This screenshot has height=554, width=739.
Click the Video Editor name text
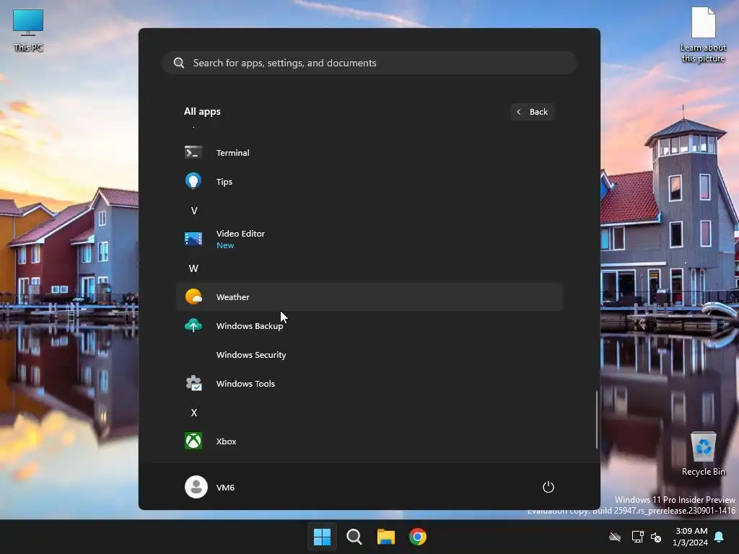(x=240, y=234)
